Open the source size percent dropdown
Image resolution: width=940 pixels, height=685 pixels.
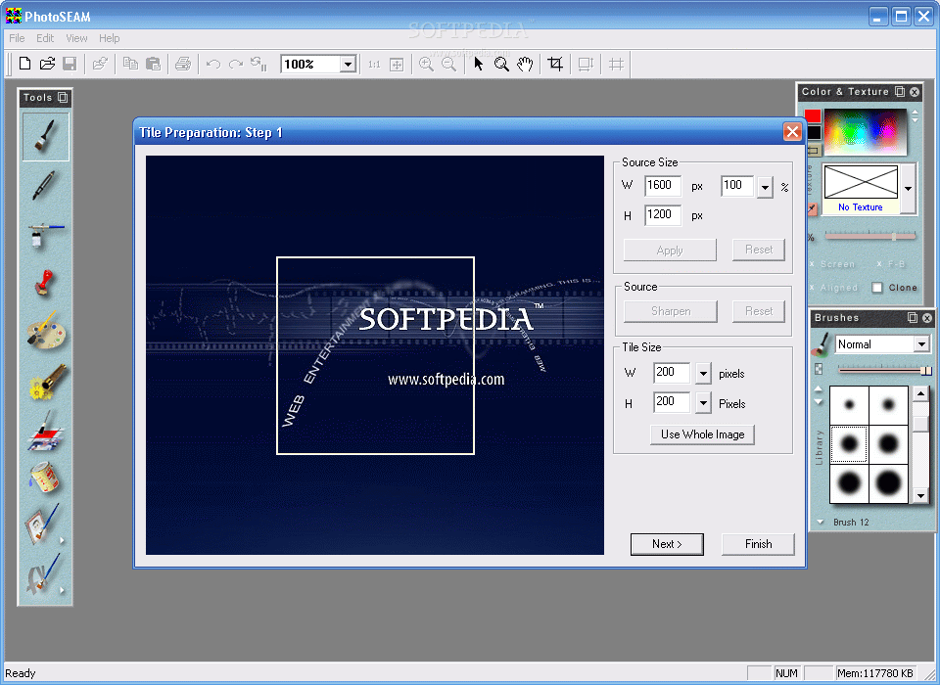click(x=765, y=187)
